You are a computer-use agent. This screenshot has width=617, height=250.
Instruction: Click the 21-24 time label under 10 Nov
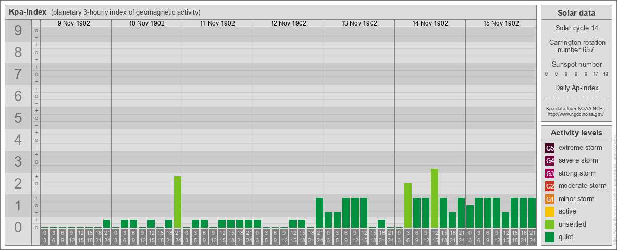[178, 236]
